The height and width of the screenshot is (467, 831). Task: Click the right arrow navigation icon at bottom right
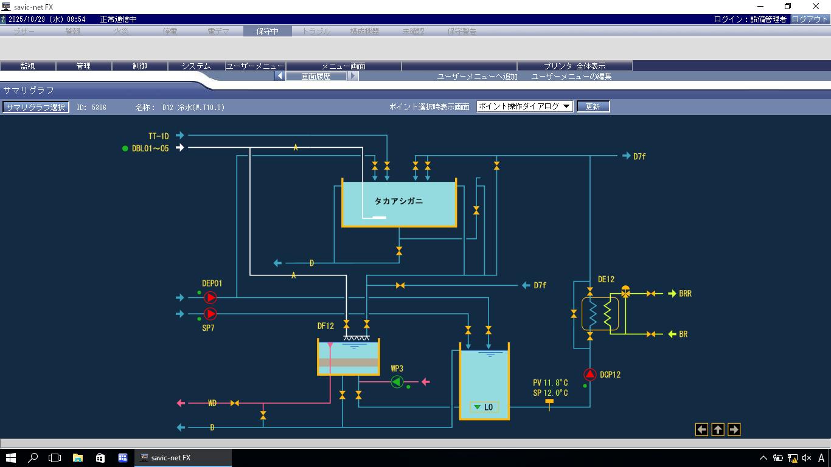click(x=734, y=430)
